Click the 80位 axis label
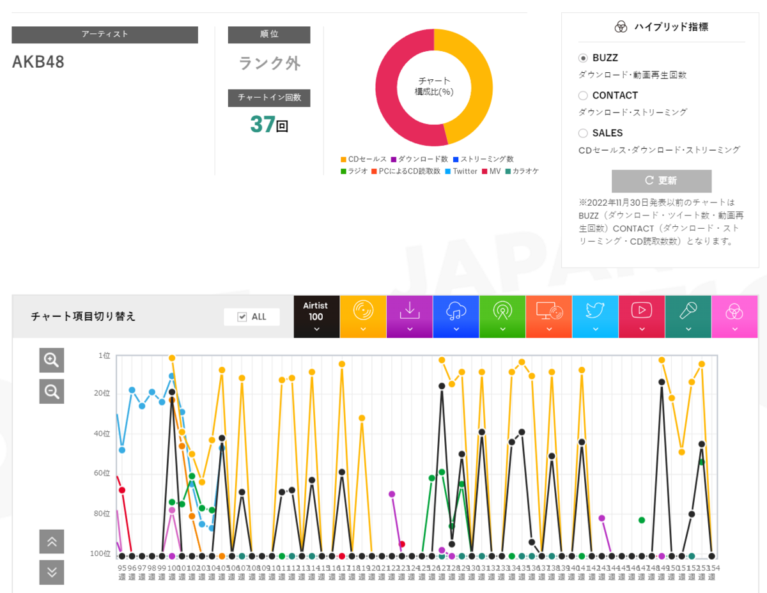This screenshot has width=767, height=593. (x=102, y=513)
